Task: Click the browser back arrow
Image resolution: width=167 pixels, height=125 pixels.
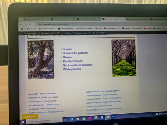Action: coord(21,24)
